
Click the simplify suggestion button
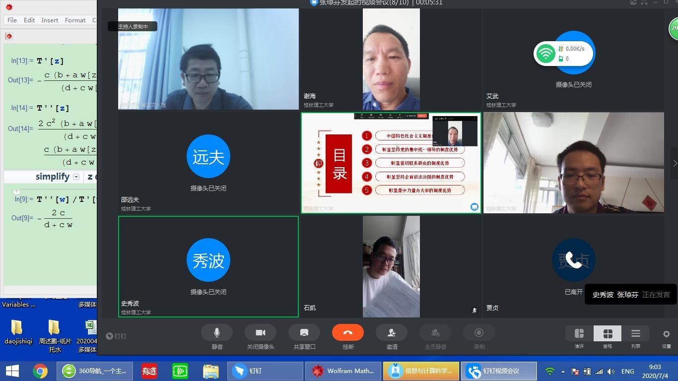[52, 177]
